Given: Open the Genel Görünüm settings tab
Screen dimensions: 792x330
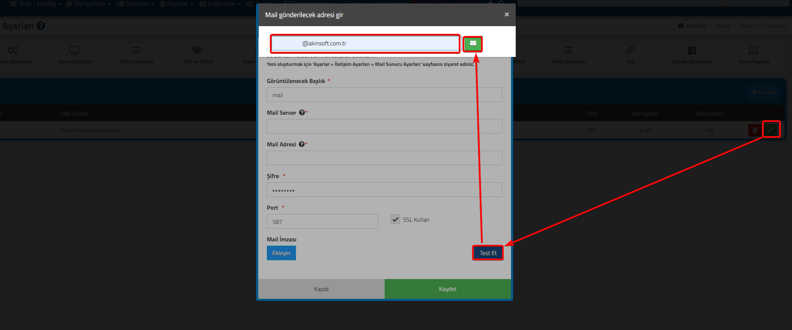Looking at the screenshot, I should point(75,55).
